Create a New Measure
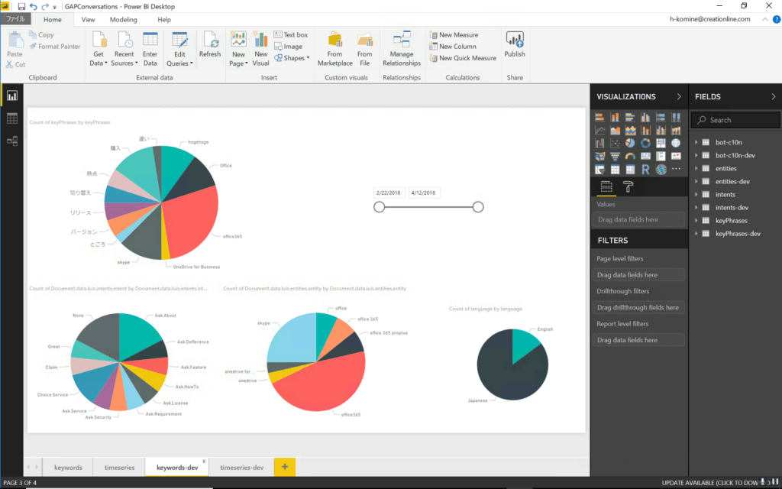This screenshot has height=489, width=782. pos(454,35)
